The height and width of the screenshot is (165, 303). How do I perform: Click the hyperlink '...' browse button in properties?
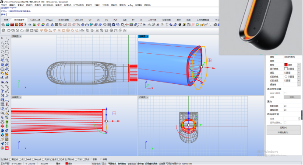click(299, 85)
